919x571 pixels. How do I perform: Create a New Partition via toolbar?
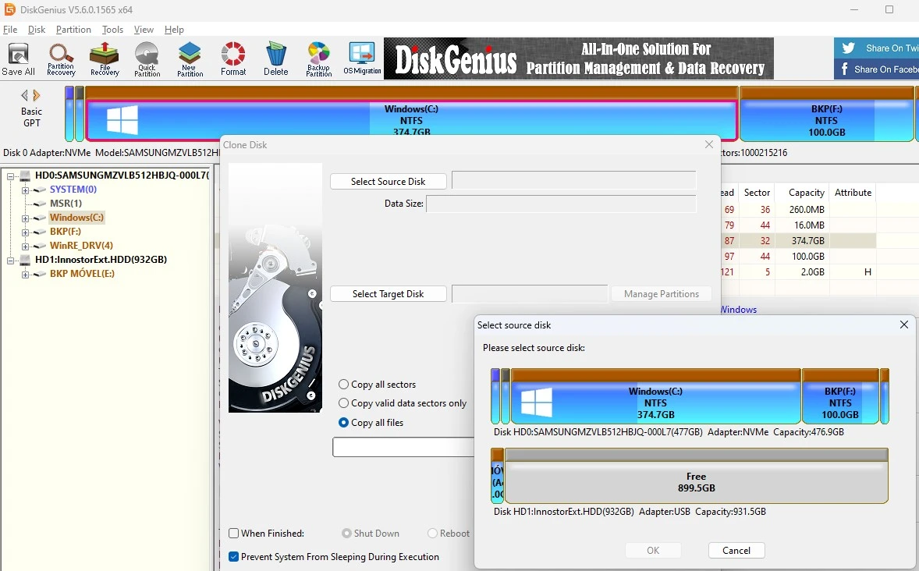pyautogui.click(x=190, y=59)
